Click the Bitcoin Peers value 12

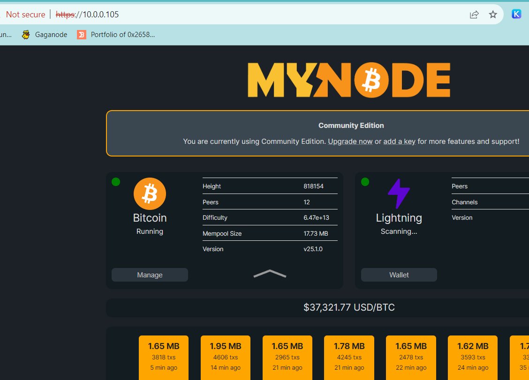[306, 202]
